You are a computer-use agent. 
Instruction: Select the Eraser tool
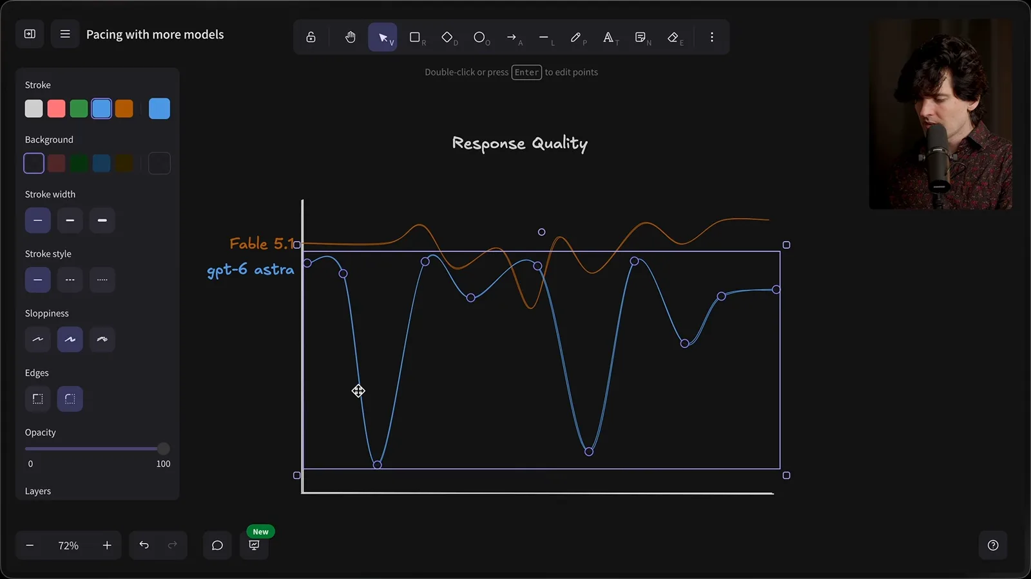[x=674, y=37]
